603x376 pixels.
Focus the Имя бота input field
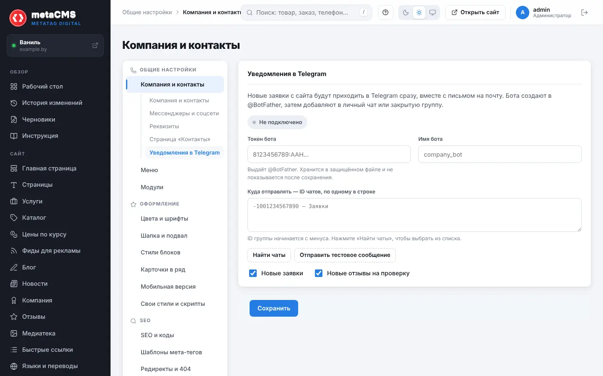coord(500,154)
